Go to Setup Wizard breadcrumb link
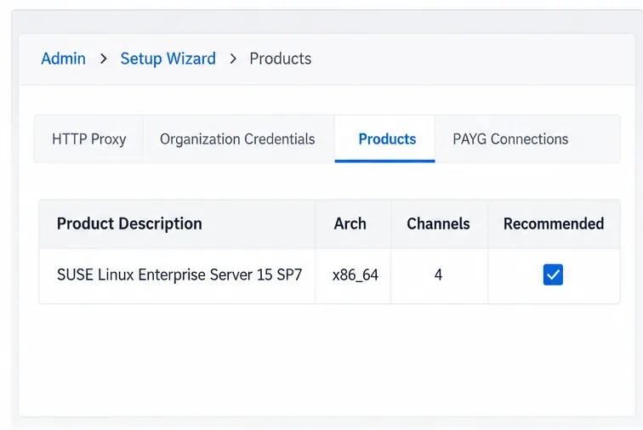The image size is (643, 430). click(168, 59)
